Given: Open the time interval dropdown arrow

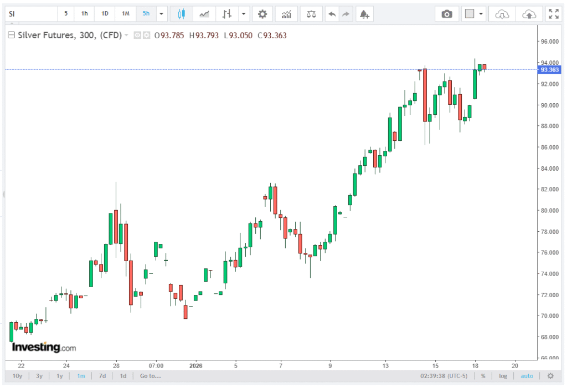Looking at the screenshot, I should coord(161,14).
